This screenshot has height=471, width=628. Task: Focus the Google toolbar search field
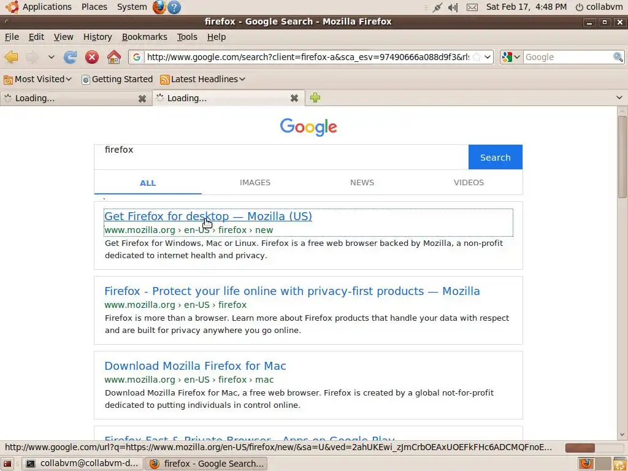point(567,57)
